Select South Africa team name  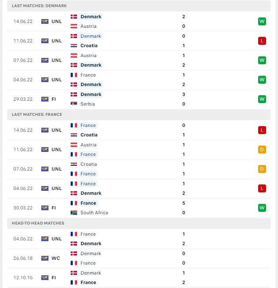point(94,213)
